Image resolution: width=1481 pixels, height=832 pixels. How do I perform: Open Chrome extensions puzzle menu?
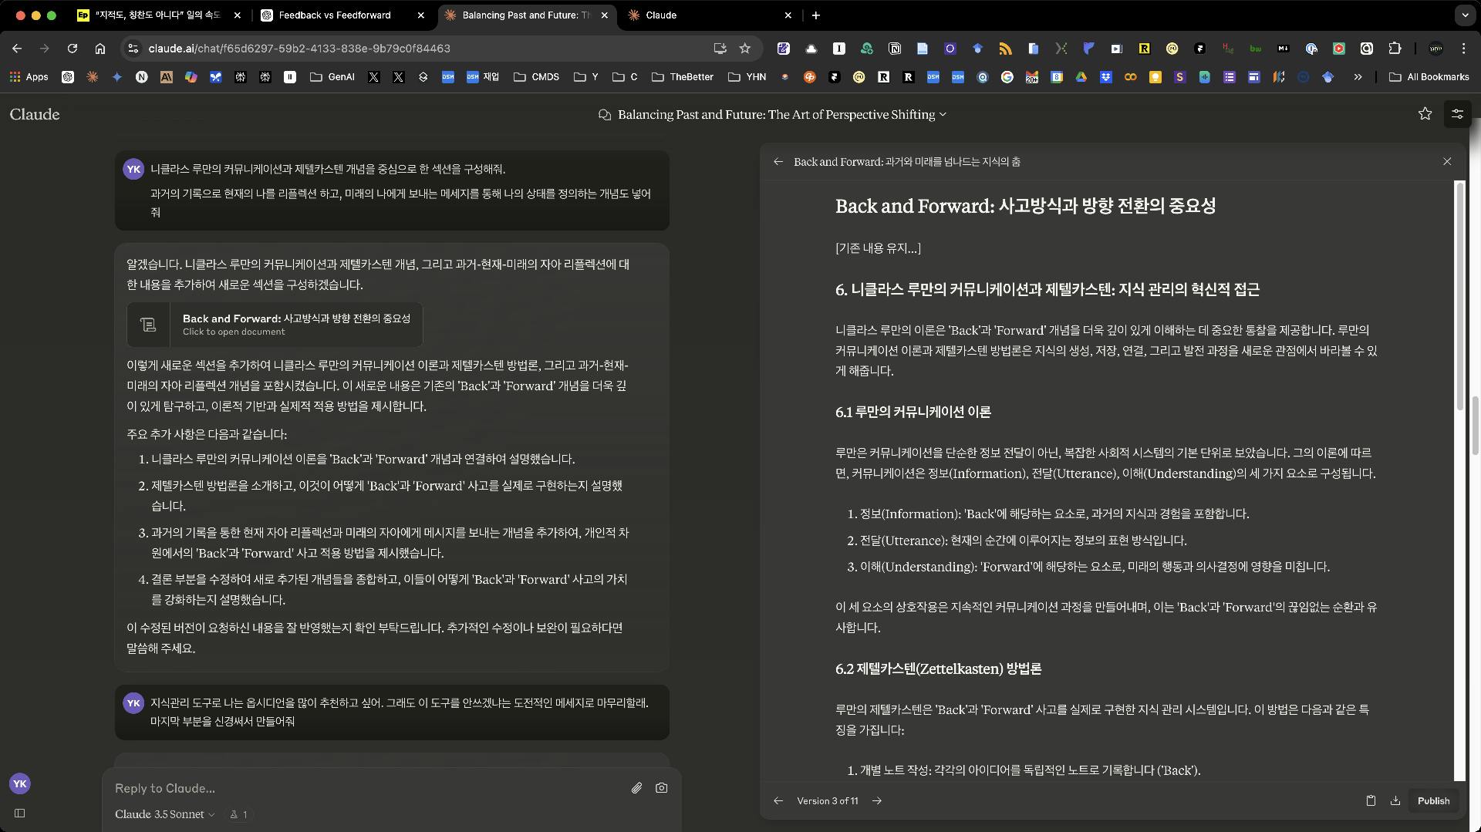click(1395, 49)
